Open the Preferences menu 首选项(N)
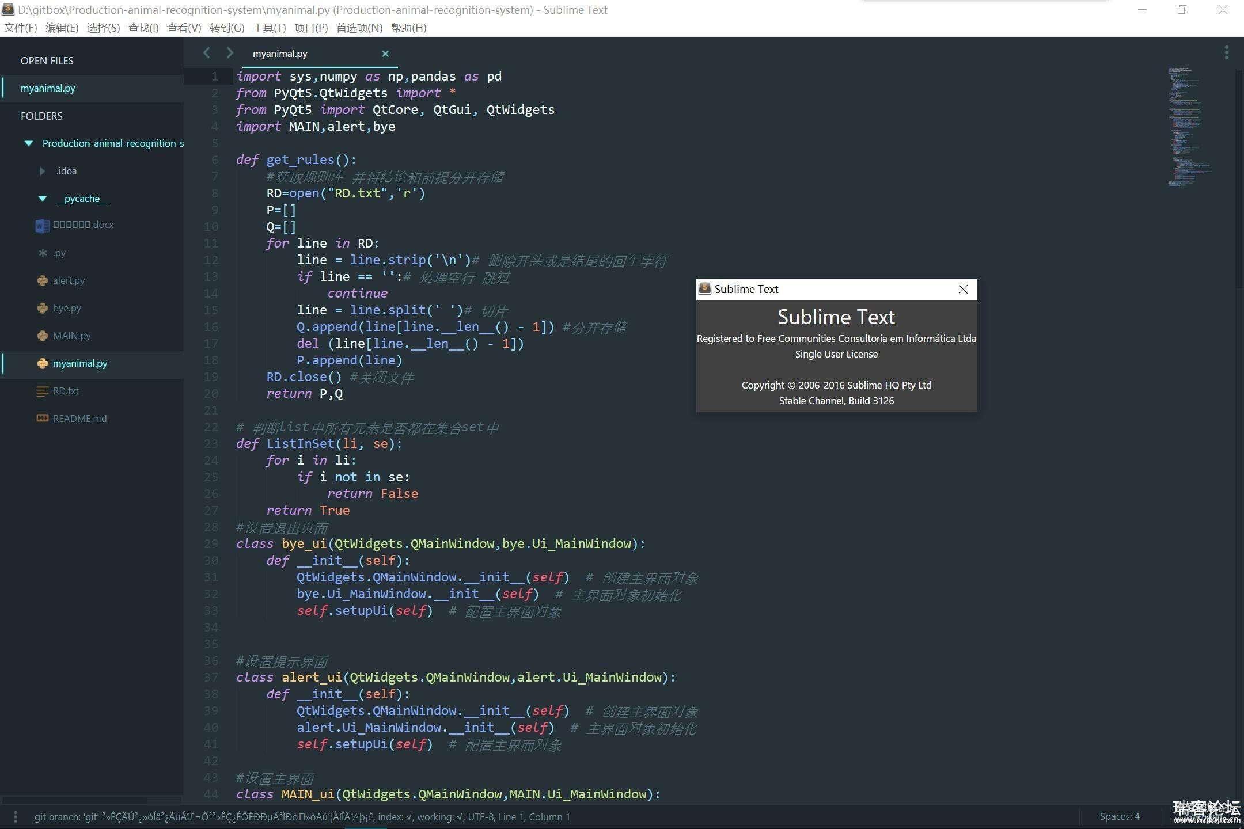The height and width of the screenshot is (829, 1244). 359,28
